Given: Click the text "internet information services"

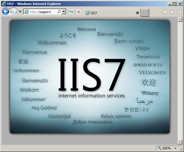Looking at the screenshot, I should pyautogui.click(x=91, y=96).
